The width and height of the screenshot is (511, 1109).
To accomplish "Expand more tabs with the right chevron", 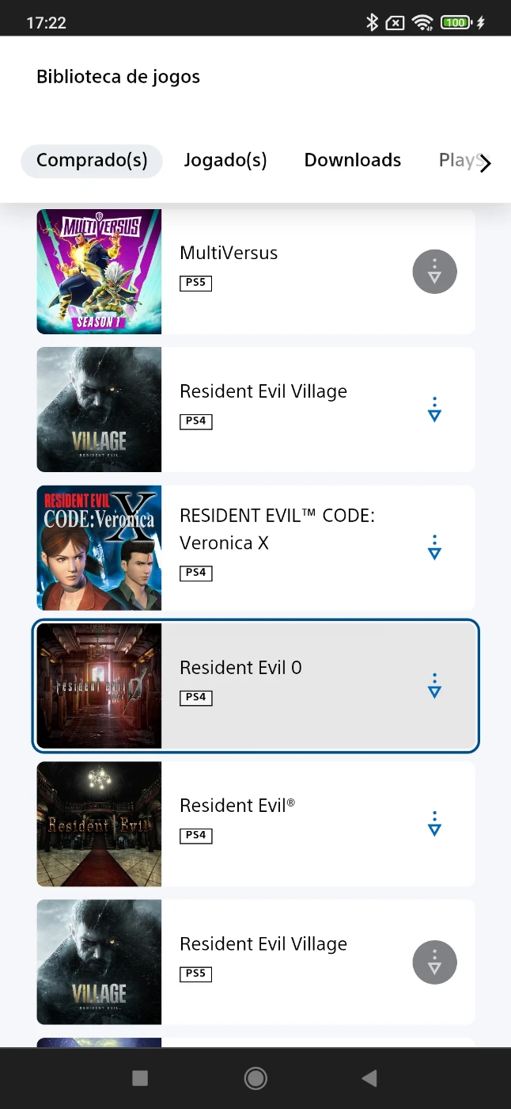I will pos(486,163).
